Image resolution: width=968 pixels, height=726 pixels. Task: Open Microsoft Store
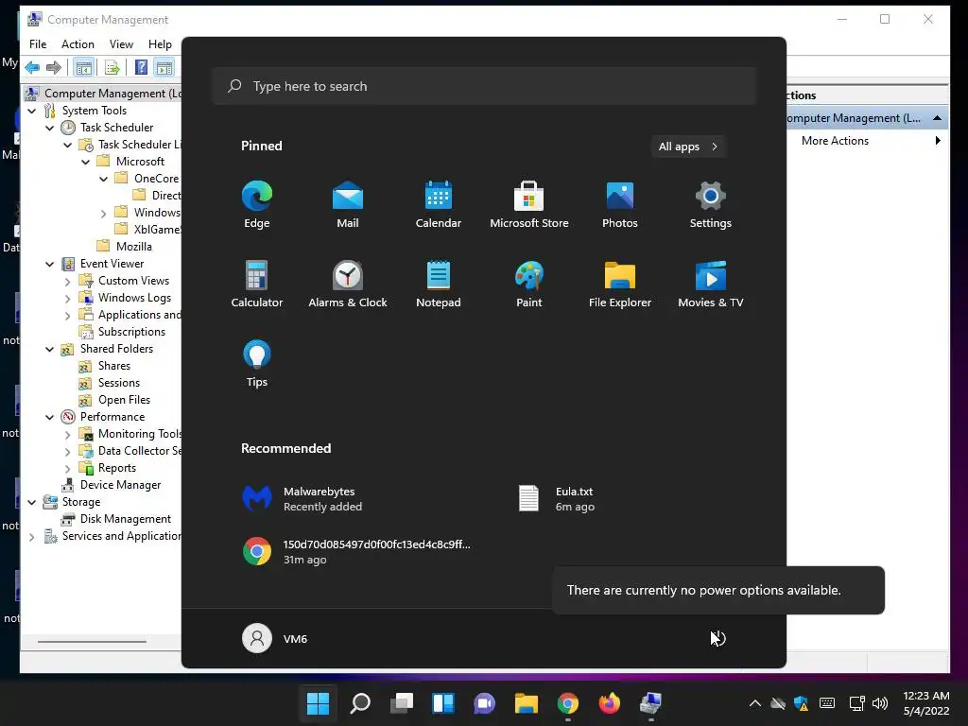[x=529, y=204]
